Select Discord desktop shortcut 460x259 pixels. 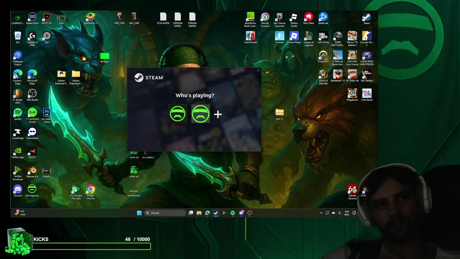point(18,191)
